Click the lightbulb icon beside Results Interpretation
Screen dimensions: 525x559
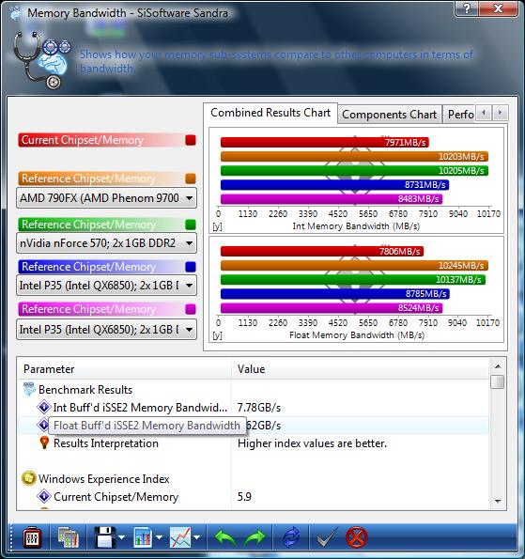coord(44,443)
